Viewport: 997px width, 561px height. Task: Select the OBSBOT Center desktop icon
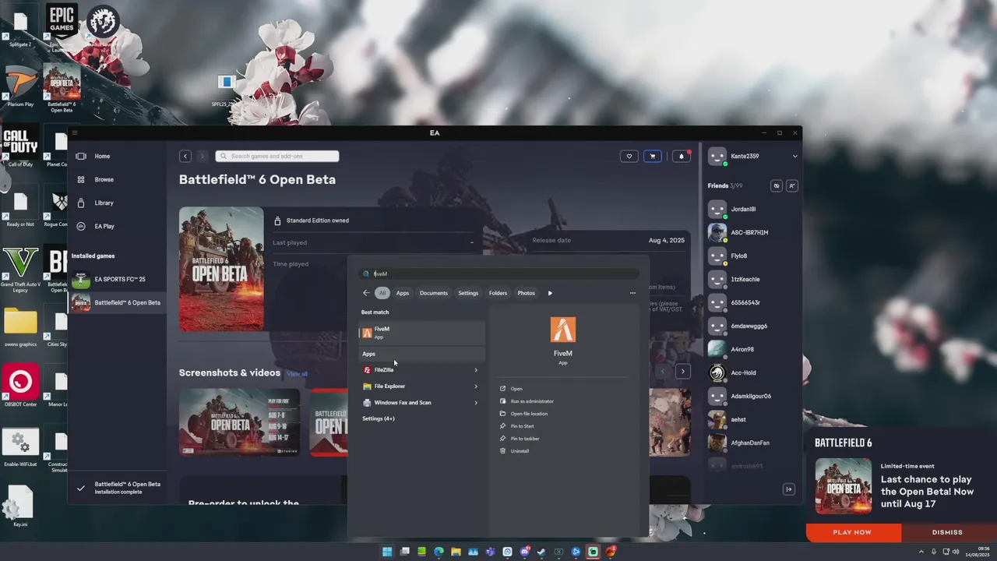[x=20, y=386]
